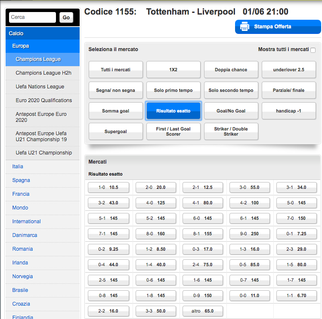This screenshot has height=319, width=322.
Task: Show the under/over 2.5 market
Action: click(x=288, y=70)
